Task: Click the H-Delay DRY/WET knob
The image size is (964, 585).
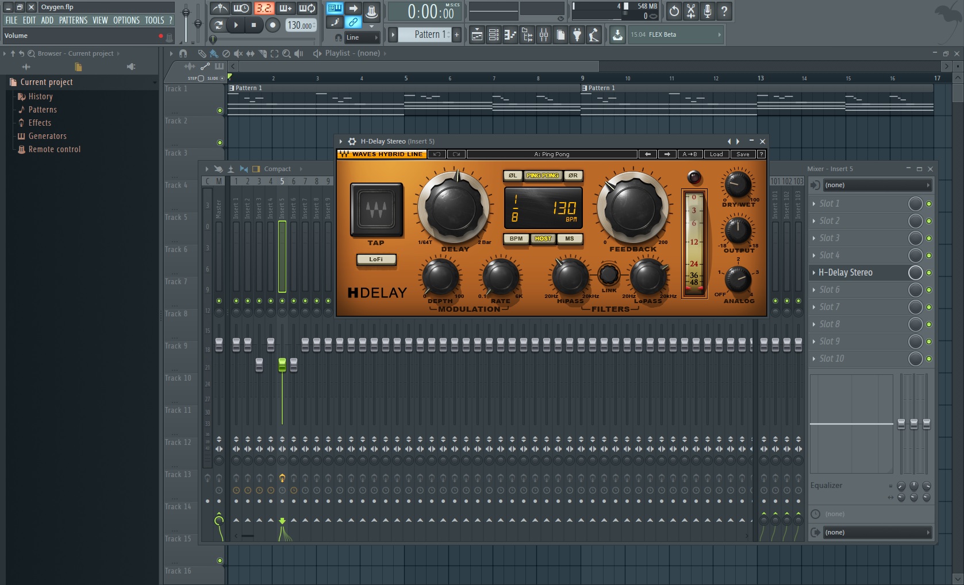Action: (738, 184)
